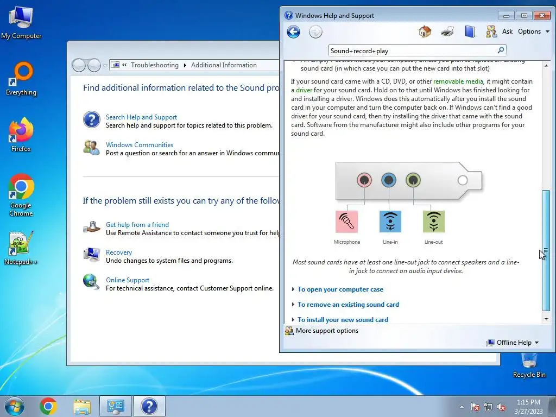This screenshot has width=556, height=417.
Task: Click the Recovery monitor icon
Action: (x=91, y=255)
